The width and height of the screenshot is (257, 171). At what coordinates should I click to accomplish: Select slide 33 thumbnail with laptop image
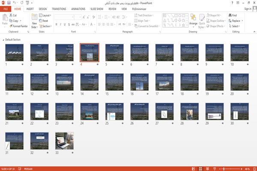pyautogui.click(x=64, y=141)
